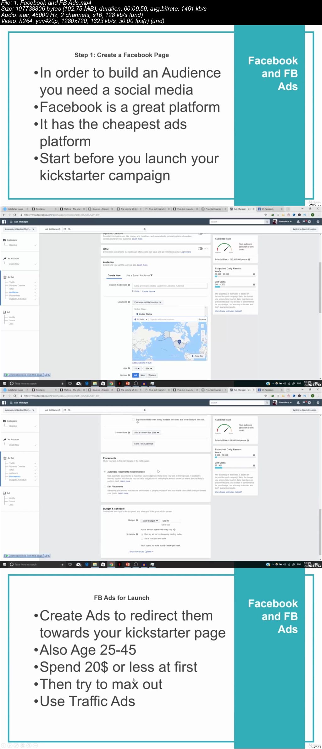This screenshot has height=749, width=322.
Task: Select Set a start and end date
Action: pos(142,538)
